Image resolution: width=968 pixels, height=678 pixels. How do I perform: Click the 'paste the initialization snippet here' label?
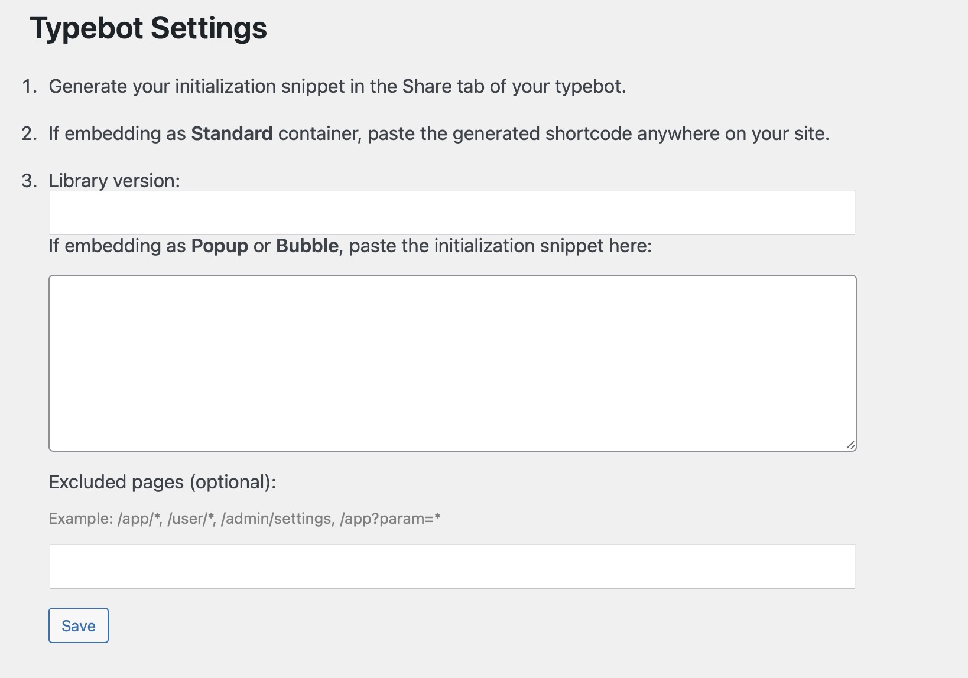coord(500,246)
